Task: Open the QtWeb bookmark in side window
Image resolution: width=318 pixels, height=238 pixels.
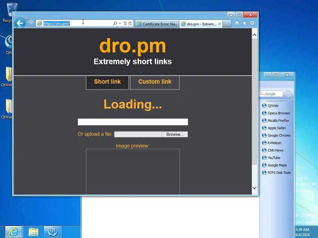Action: point(273,106)
